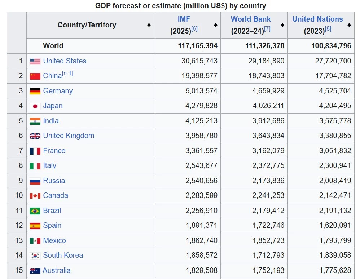Screen dimensions: 364x279
Task: Sort table by World Bank column arrows
Action: click(282, 25)
